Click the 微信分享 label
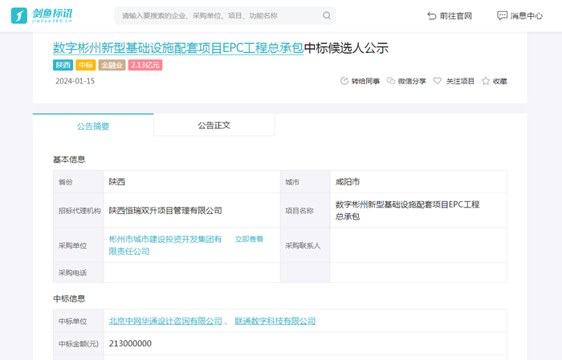Screen dimensions: 562x360 (x=412, y=81)
